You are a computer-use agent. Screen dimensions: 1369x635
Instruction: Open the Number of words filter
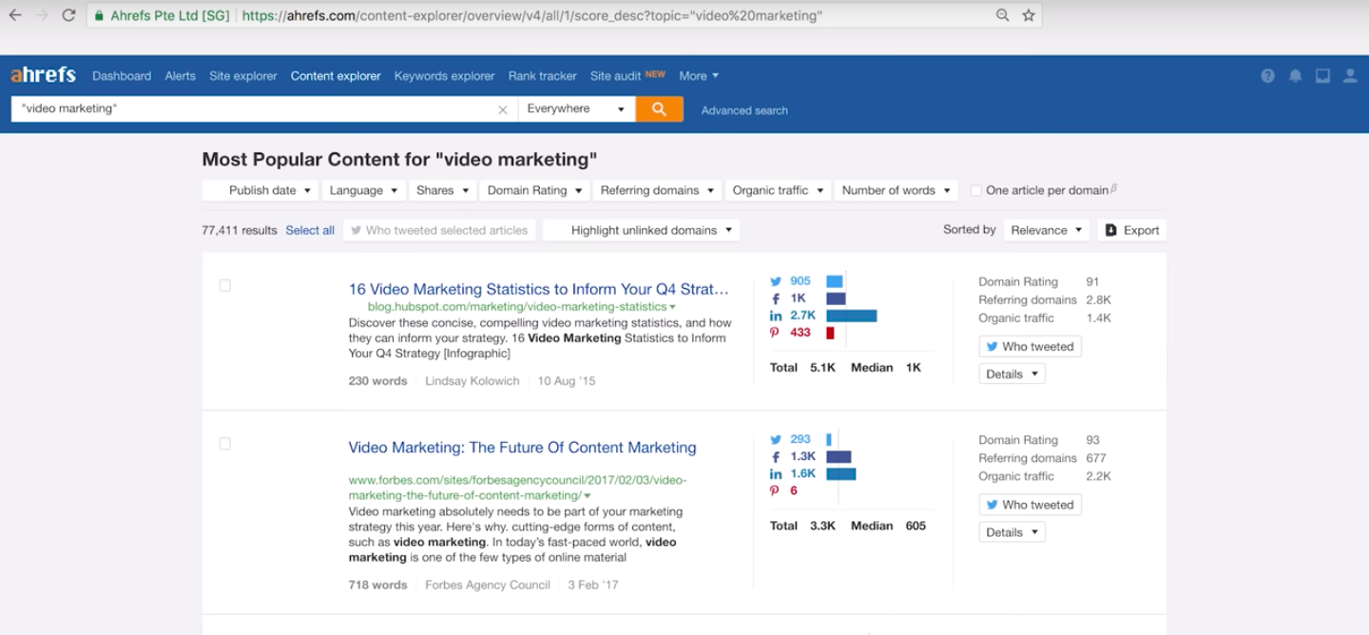pyautogui.click(x=896, y=190)
